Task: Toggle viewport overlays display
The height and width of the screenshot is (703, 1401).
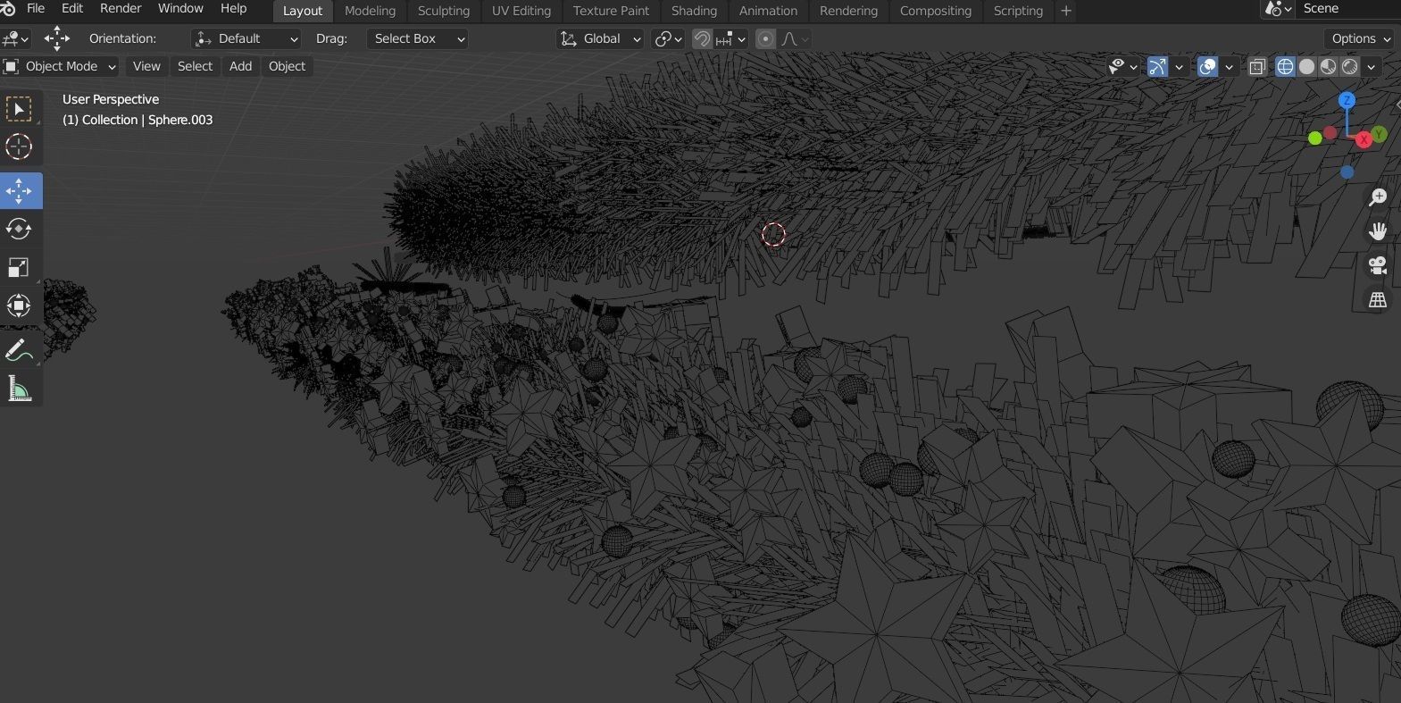Action: pos(1207,66)
